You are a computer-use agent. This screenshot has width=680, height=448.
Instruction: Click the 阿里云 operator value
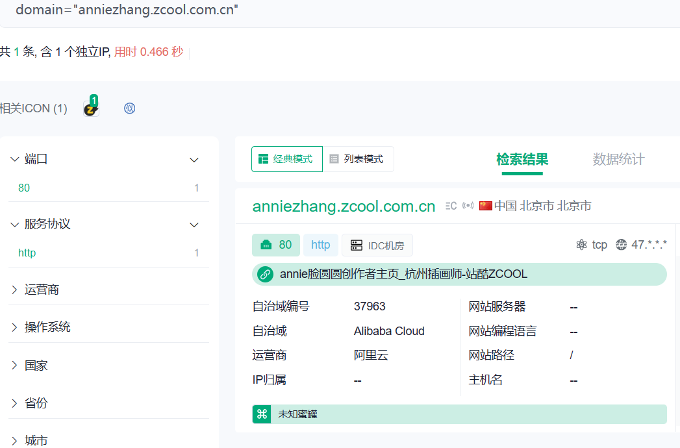click(x=371, y=356)
